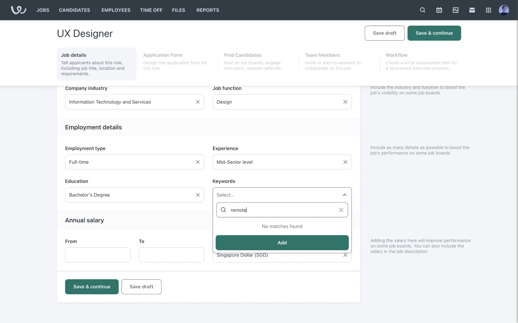Open the user profile avatar
The width and height of the screenshot is (518, 323).
[504, 10]
